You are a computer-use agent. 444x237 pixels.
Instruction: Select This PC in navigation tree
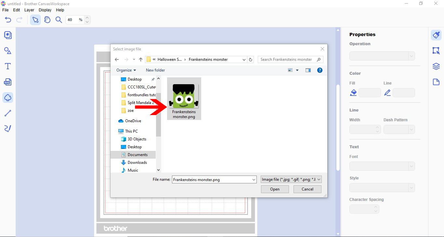coord(128,131)
